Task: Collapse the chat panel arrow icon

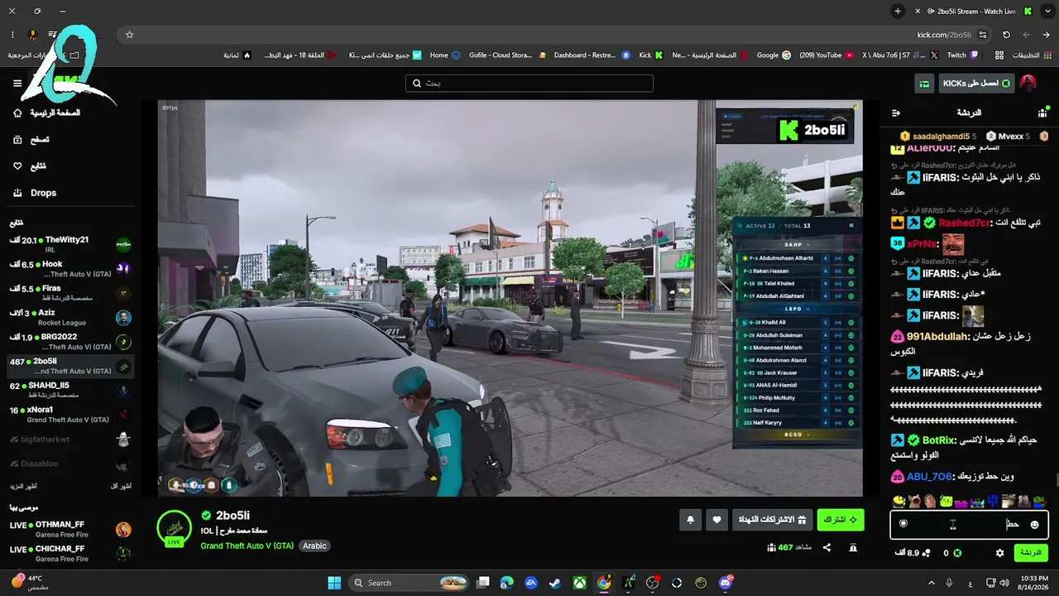Action: coord(895,113)
